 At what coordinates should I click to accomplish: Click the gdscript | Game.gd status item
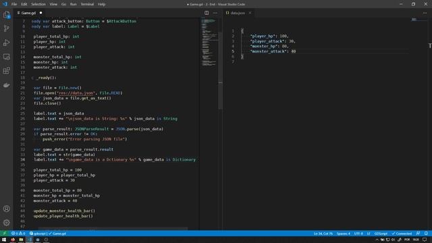coord(48,234)
